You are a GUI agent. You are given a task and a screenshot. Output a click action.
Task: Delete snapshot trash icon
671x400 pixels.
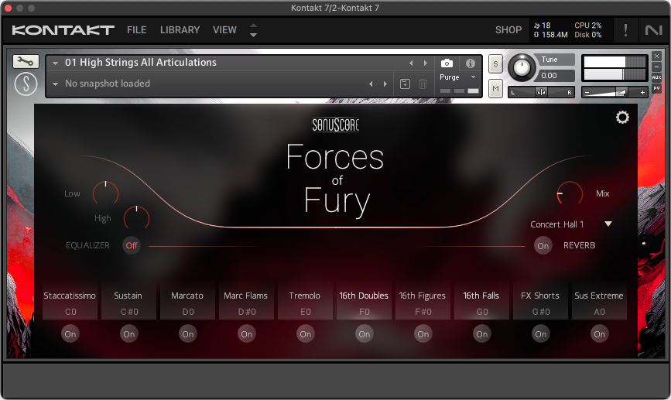(x=423, y=84)
